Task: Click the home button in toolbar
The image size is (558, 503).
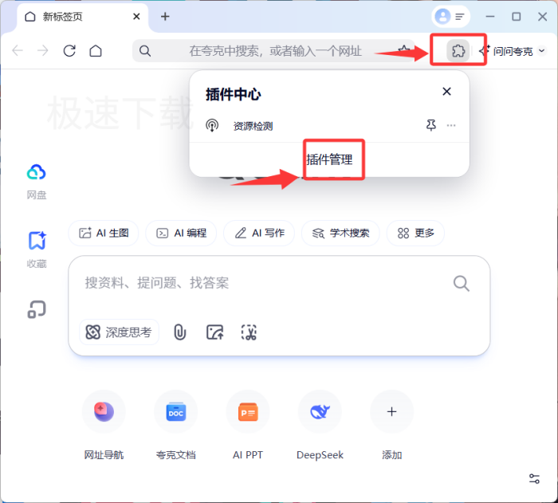Action: [96, 51]
